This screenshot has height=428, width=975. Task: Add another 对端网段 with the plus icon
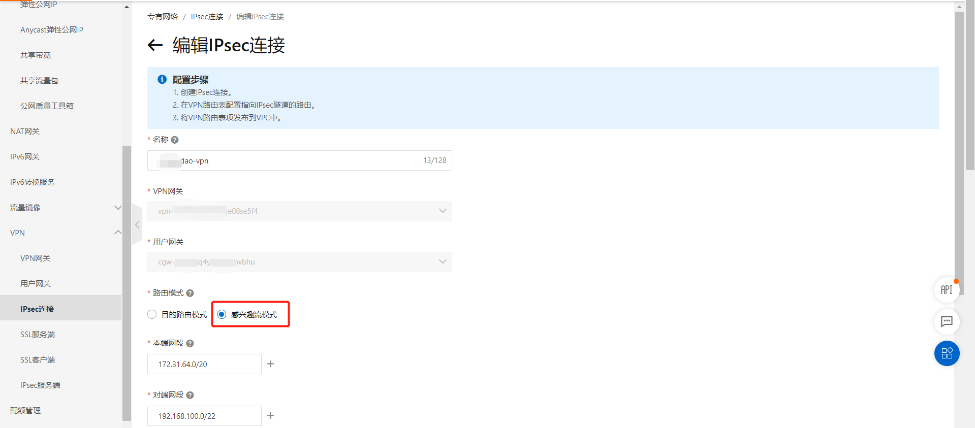(270, 415)
